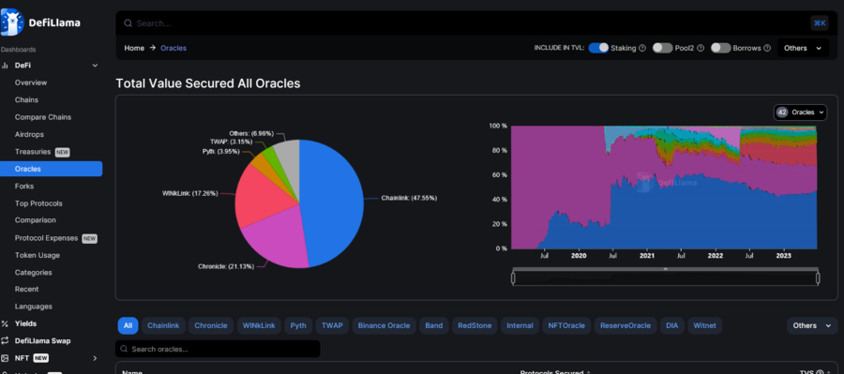Select the Chronicle filter chip
Viewport: 844px width, 374px height.
(211, 325)
